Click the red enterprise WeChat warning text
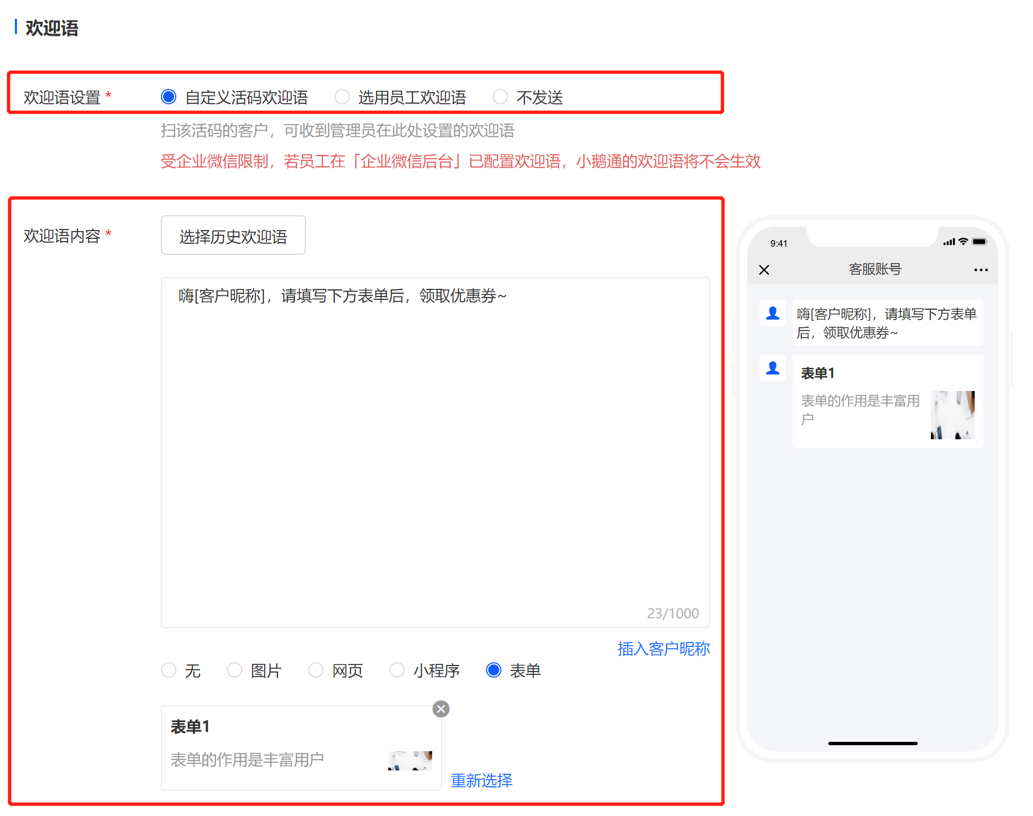Screen dimensions: 1033x816 tap(460, 161)
